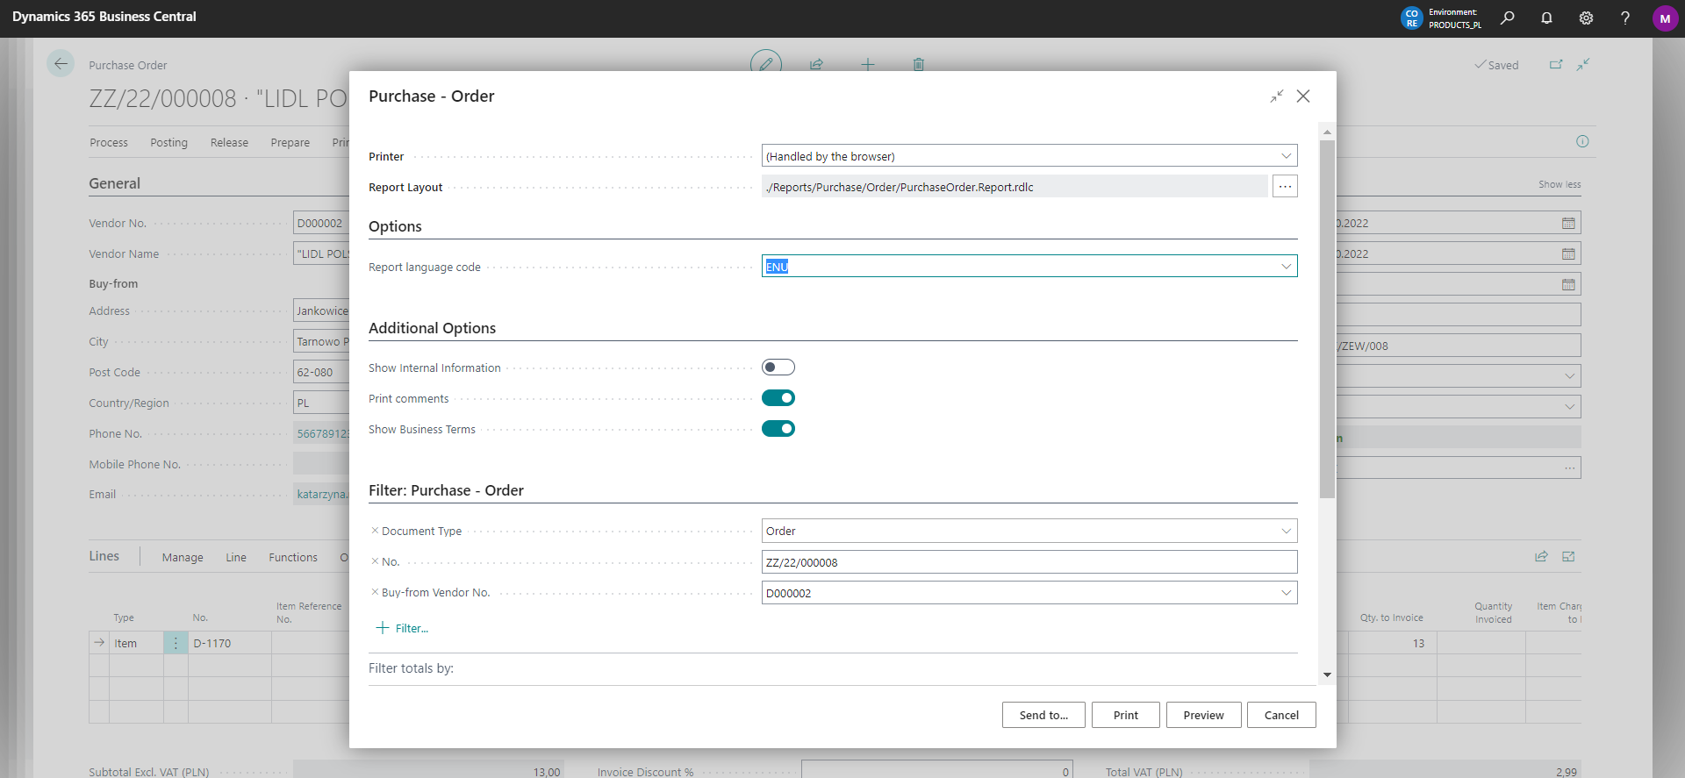The image size is (1685, 778).
Task: Close the Purchase - Order dialog
Action: tap(1303, 96)
